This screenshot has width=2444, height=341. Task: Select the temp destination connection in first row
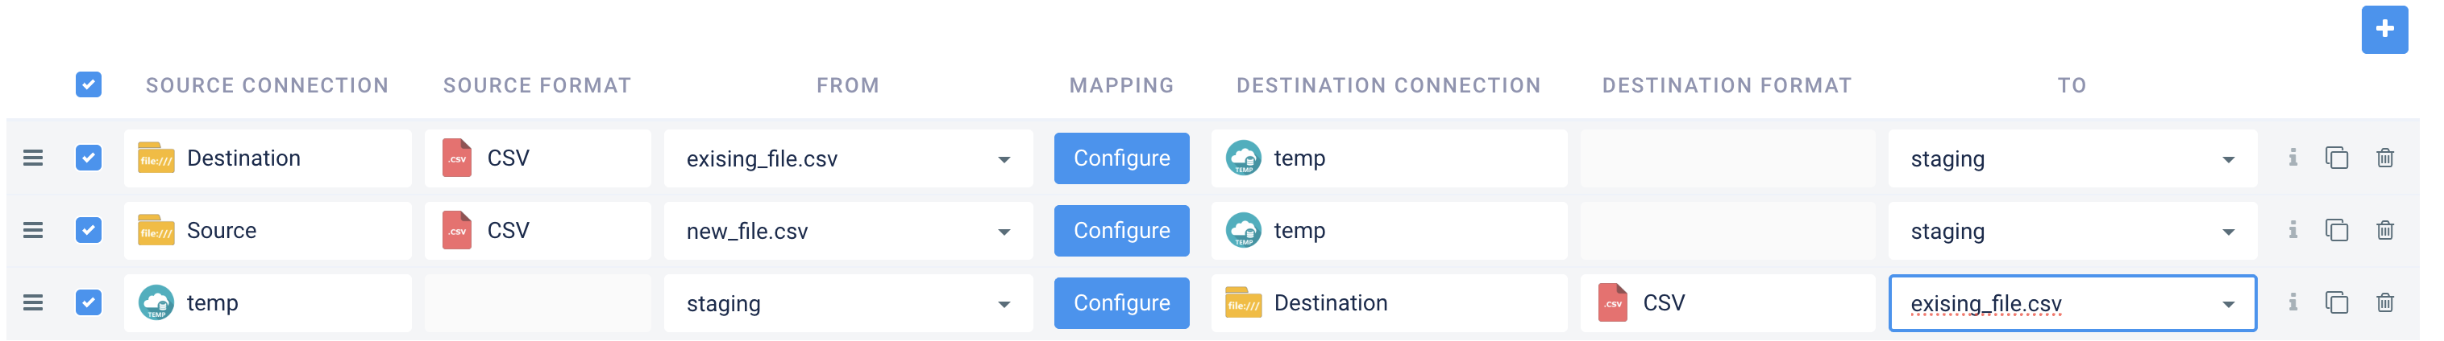[x=1388, y=158]
